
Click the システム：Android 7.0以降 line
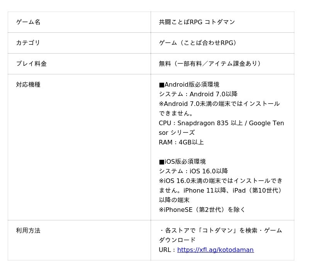point(198,94)
